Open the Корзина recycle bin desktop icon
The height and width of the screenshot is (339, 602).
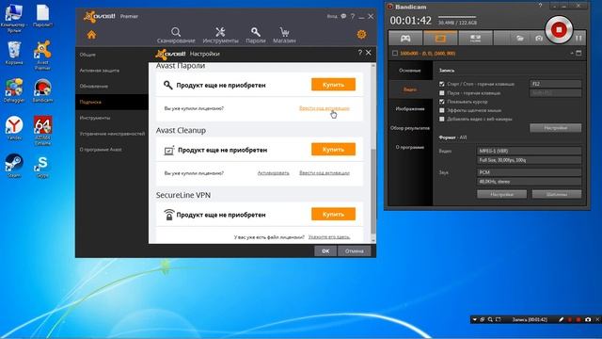[14, 53]
